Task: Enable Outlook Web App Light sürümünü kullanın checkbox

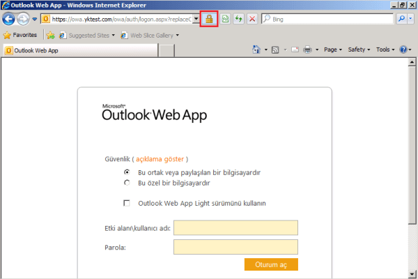Action: (x=127, y=203)
